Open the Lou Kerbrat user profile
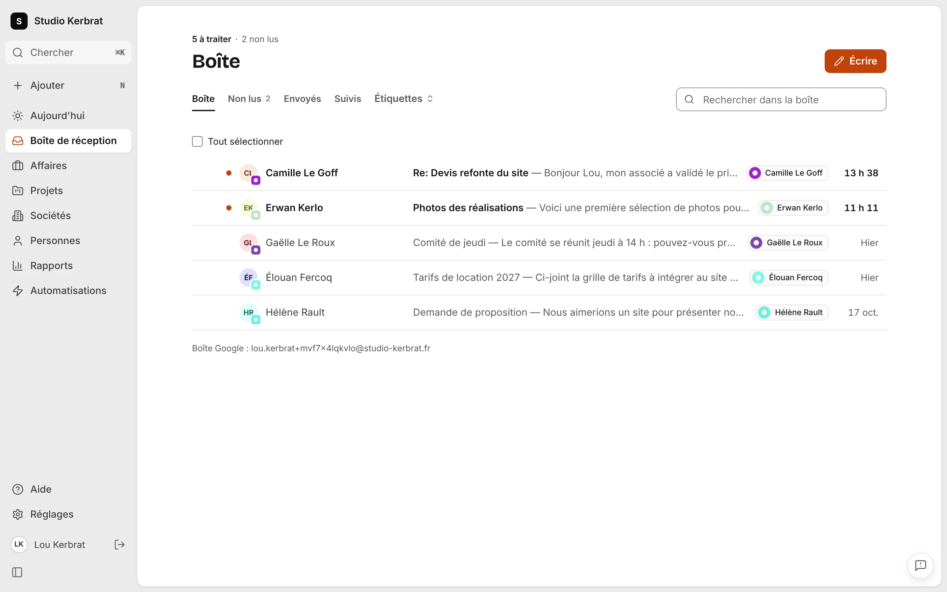Viewport: 947px width, 592px height. click(x=60, y=545)
